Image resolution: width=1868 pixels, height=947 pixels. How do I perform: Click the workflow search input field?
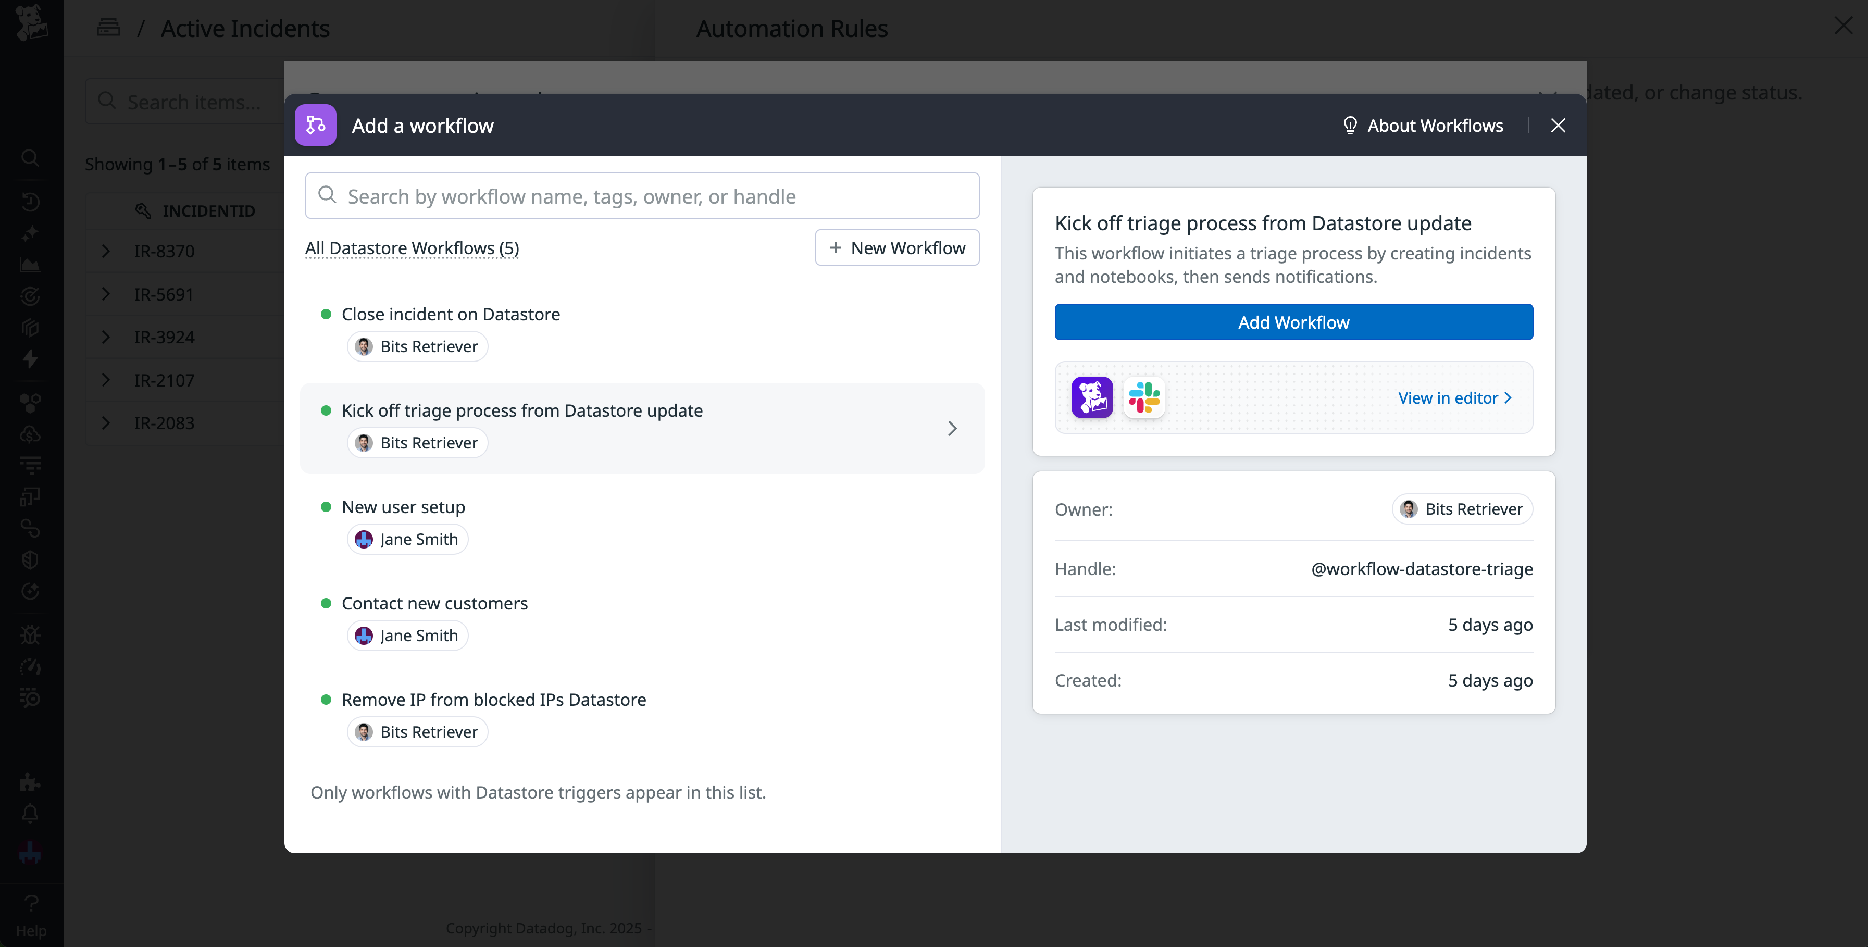(x=642, y=196)
